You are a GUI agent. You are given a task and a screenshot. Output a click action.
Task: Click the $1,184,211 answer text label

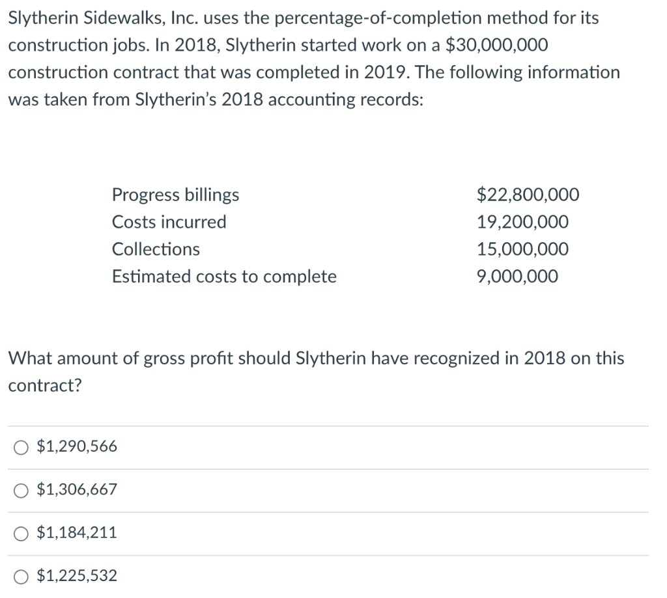click(x=77, y=533)
